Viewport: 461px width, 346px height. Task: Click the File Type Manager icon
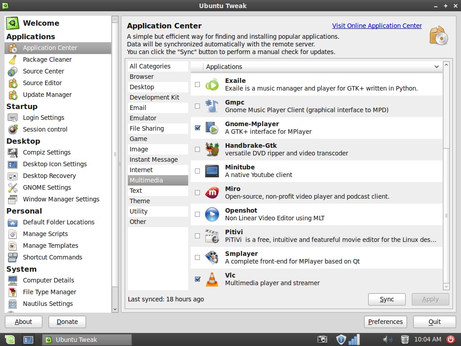(x=13, y=292)
